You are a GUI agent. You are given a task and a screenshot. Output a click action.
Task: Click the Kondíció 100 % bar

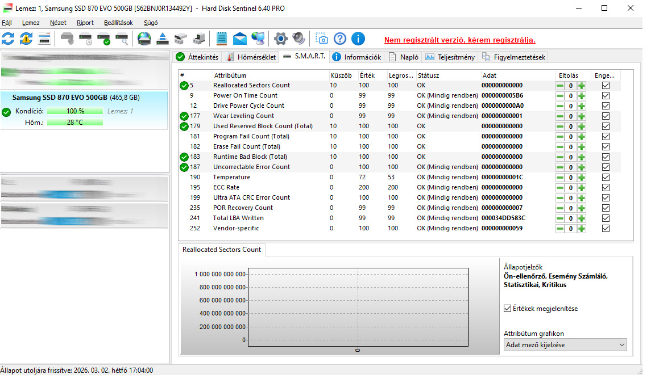75,111
